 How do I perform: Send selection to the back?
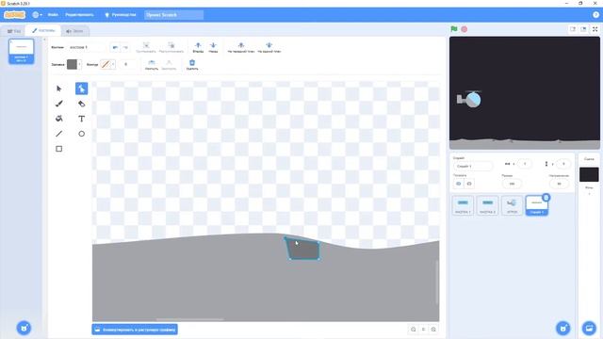coord(269,47)
